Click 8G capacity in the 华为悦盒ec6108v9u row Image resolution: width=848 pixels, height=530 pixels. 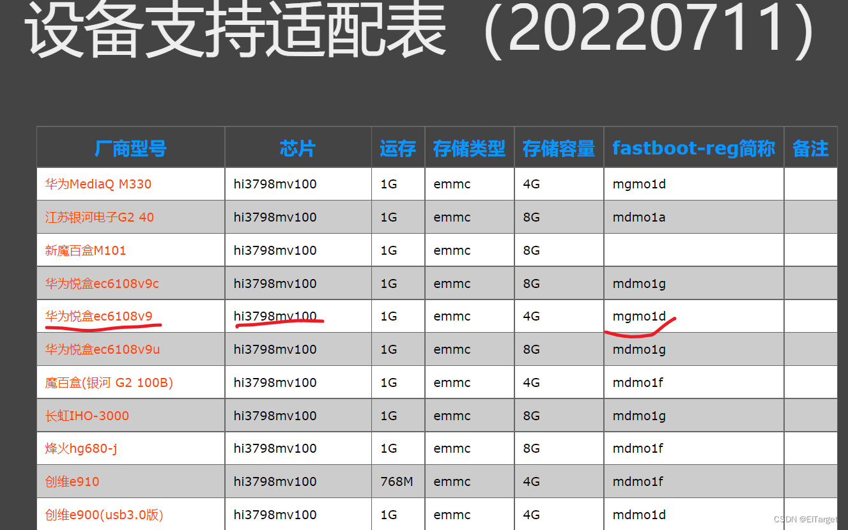pyautogui.click(x=531, y=349)
